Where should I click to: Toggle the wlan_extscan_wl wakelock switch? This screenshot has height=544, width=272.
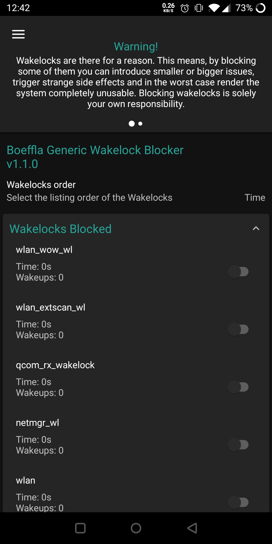[x=238, y=329]
